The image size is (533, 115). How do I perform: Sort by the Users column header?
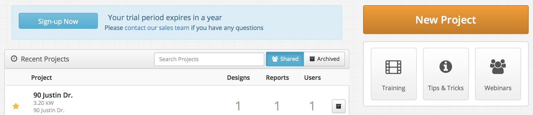point(312,78)
